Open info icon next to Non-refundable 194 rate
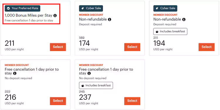The height and width of the screenshot is (110, 220). click(x=184, y=19)
